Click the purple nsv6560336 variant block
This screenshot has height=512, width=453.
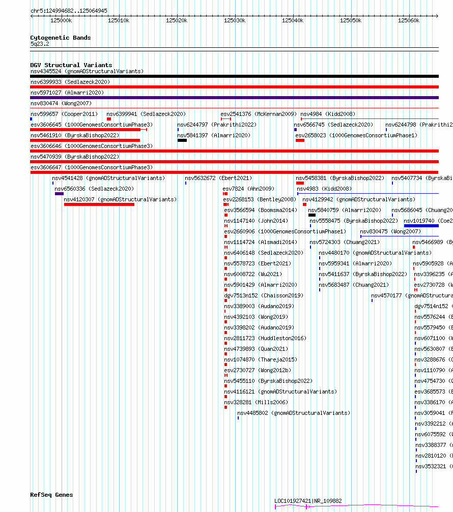[59, 194]
